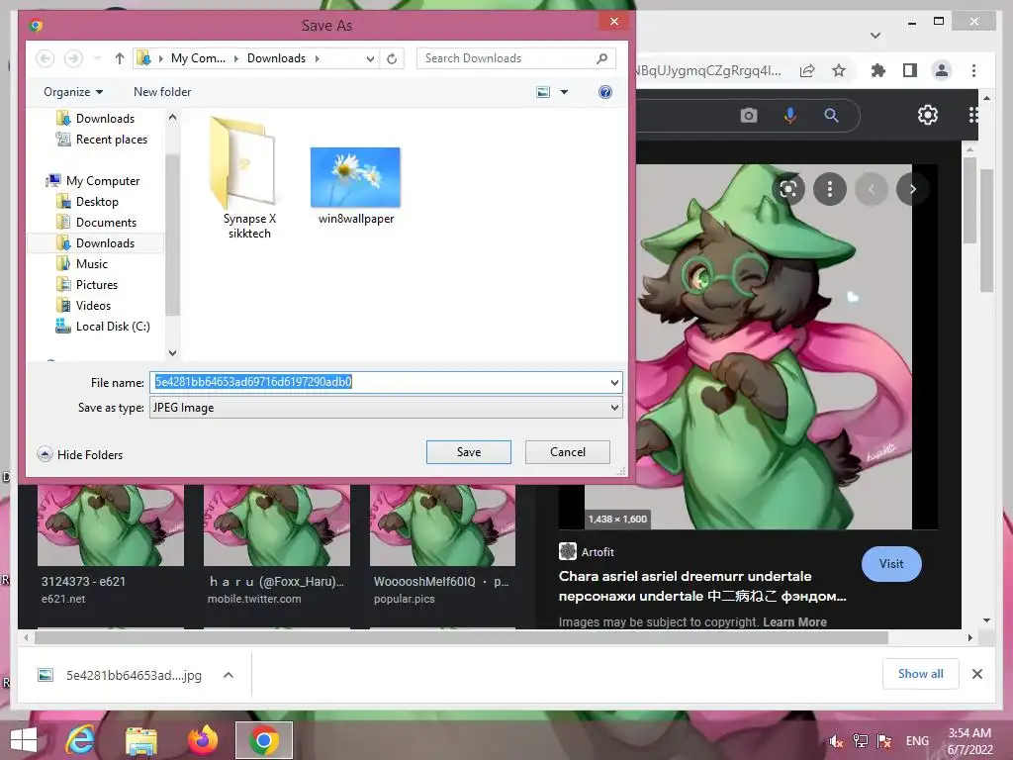Screen dimensions: 1013x760
Task: Dismiss the download bar with X
Action: 976,674
